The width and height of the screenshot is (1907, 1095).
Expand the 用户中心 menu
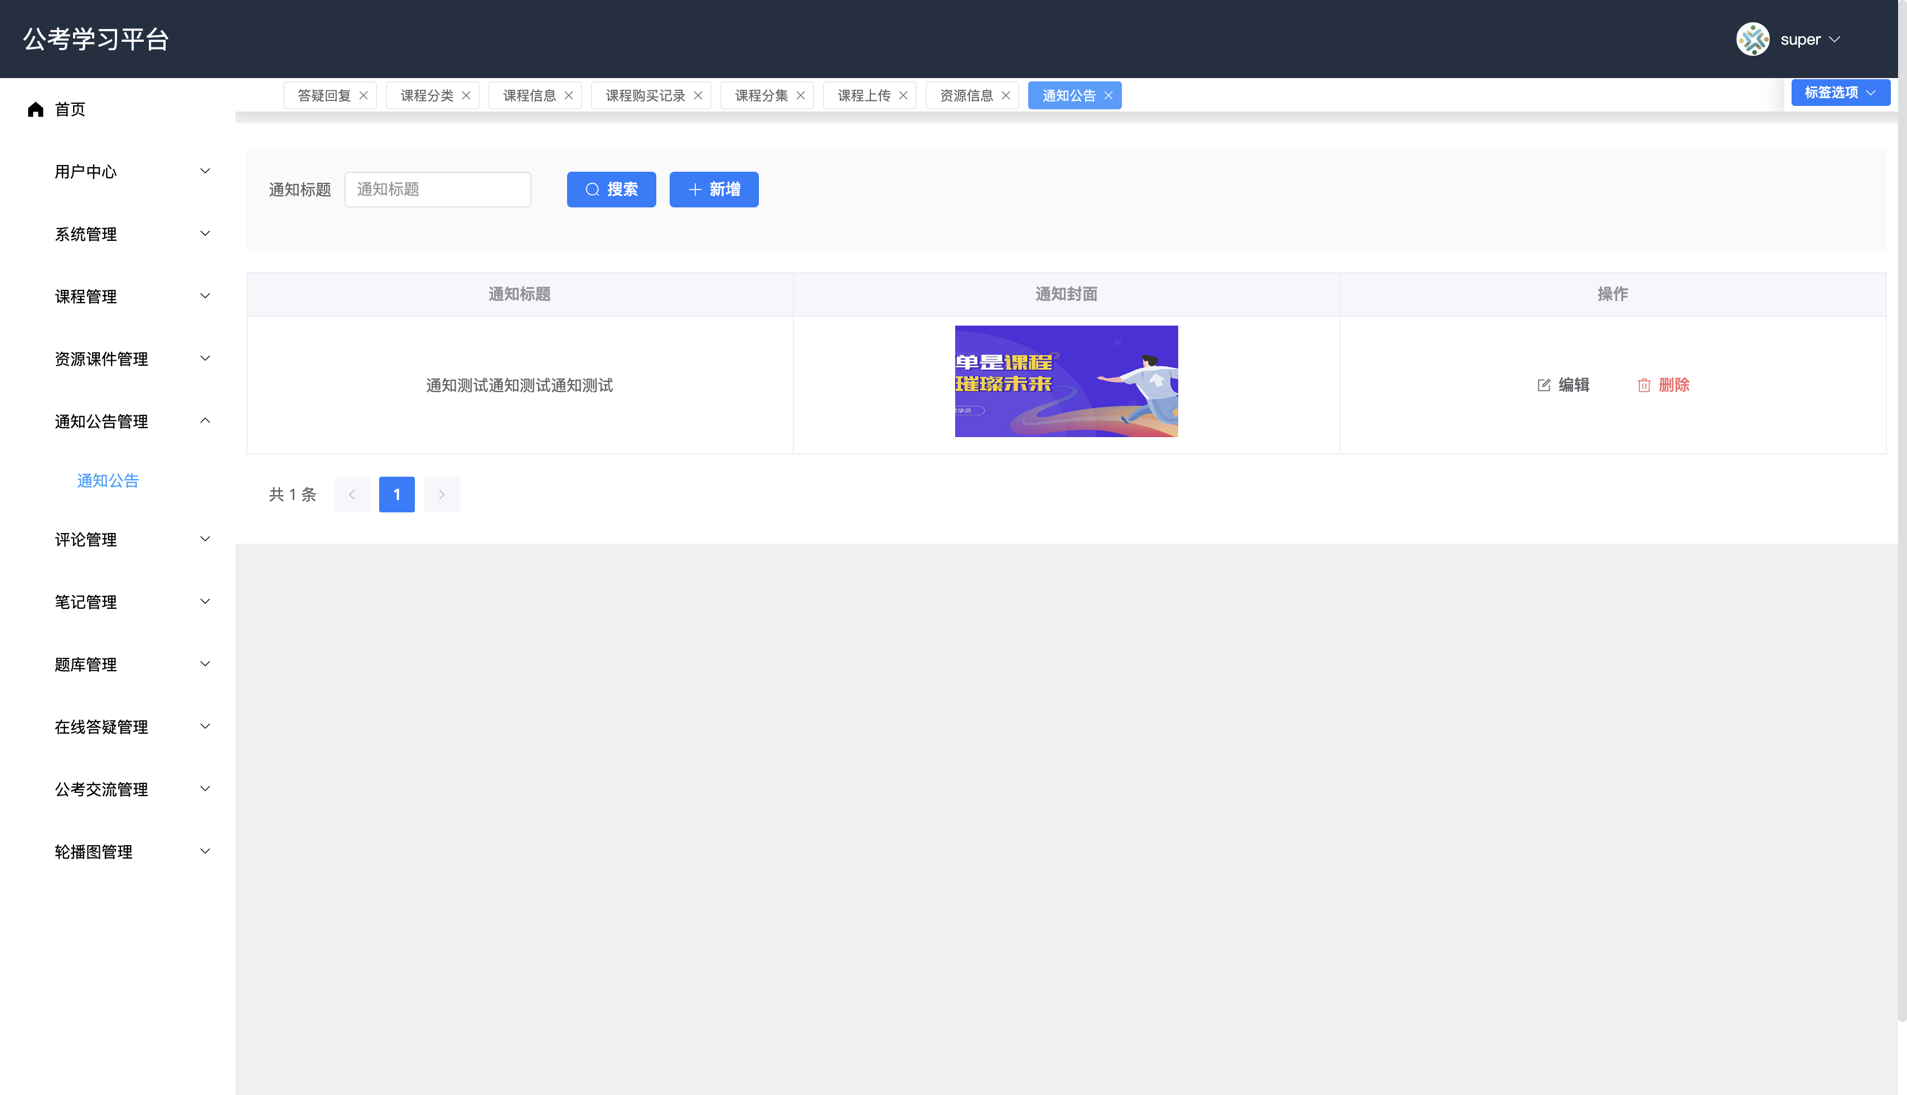pyautogui.click(x=132, y=172)
